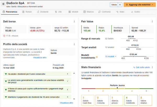Viewport: 157px width, 107px height.
Task: Click the Ultimo report 14 mar 2025 date
Action: coord(9,68)
